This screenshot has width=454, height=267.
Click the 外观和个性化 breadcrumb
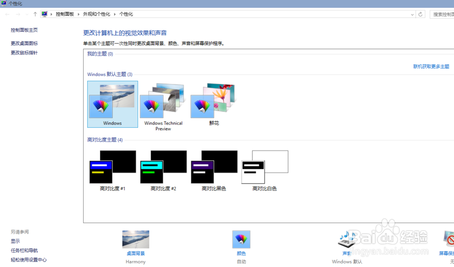coord(97,14)
